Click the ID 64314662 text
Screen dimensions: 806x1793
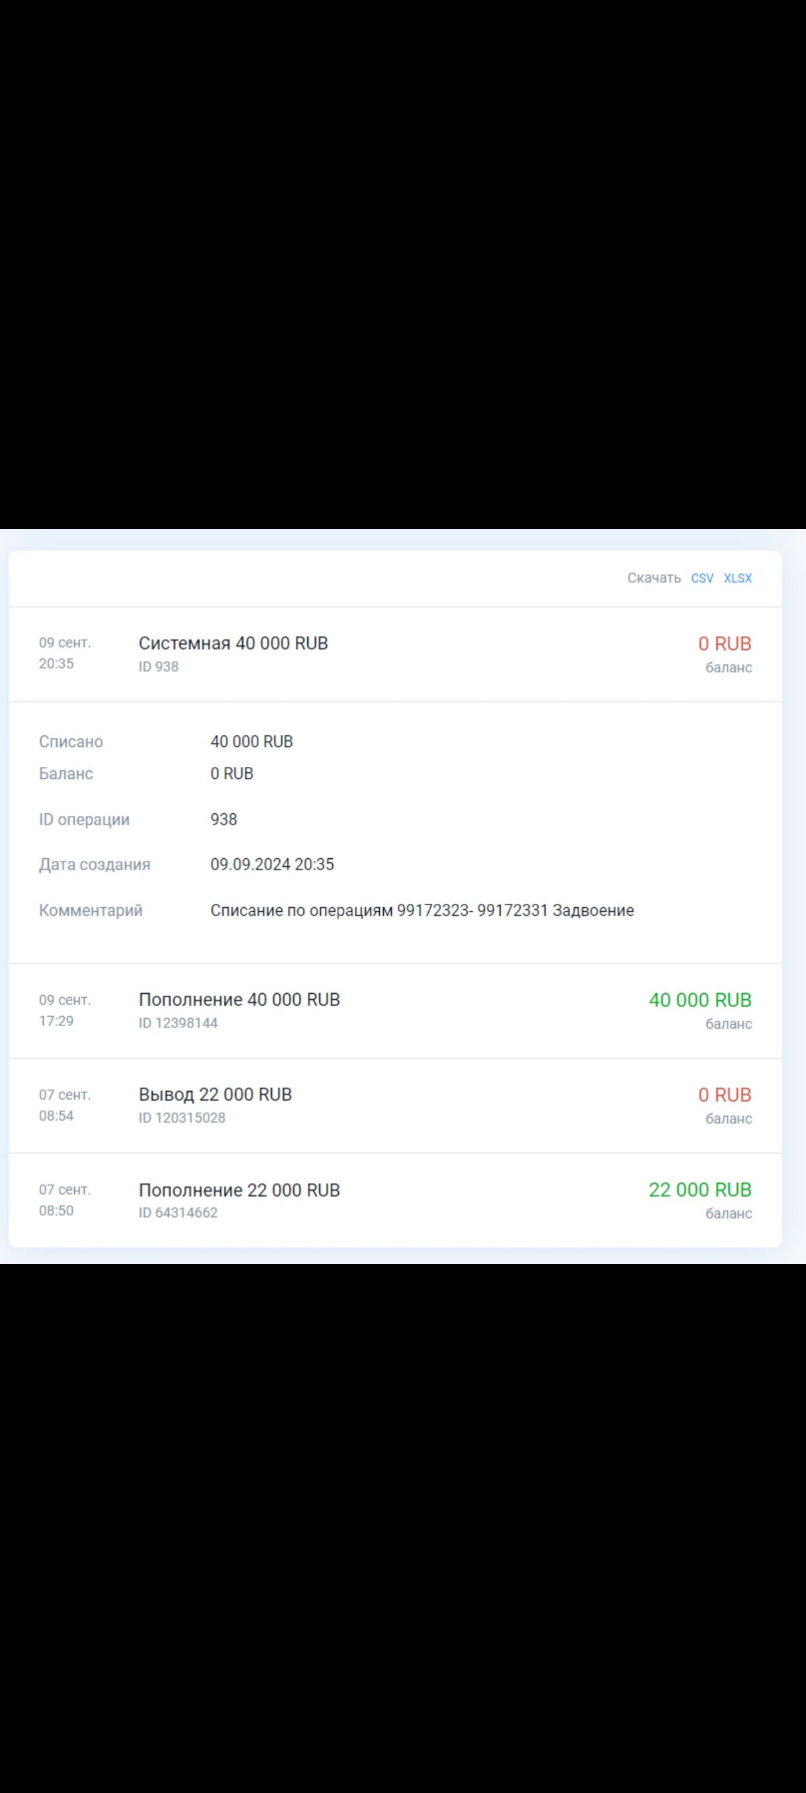tap(178, 1213)
